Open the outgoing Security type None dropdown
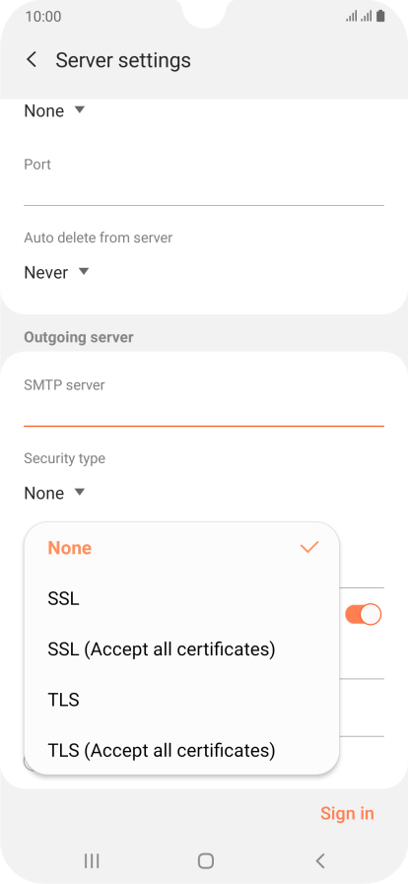 [54, 494]
